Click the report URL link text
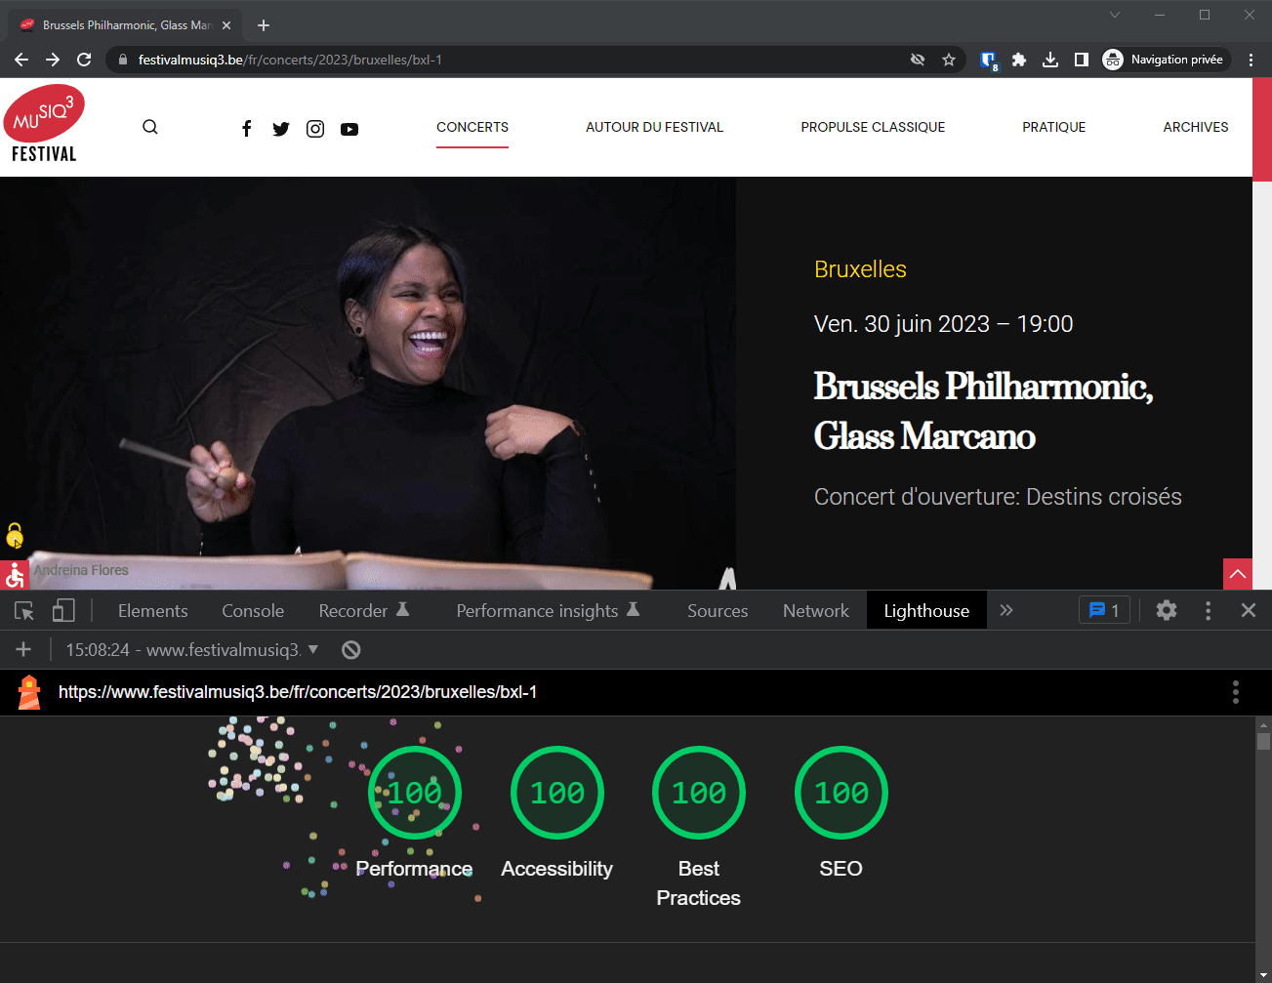 coord(298,692)
